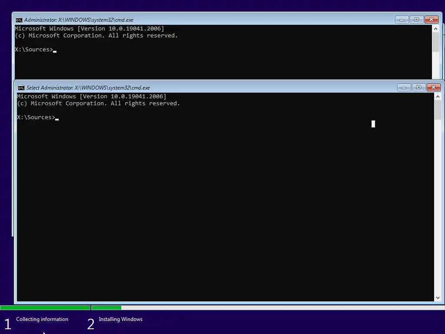Click the cmd icon in the rear Administrator window title bar

pos(19,20)
